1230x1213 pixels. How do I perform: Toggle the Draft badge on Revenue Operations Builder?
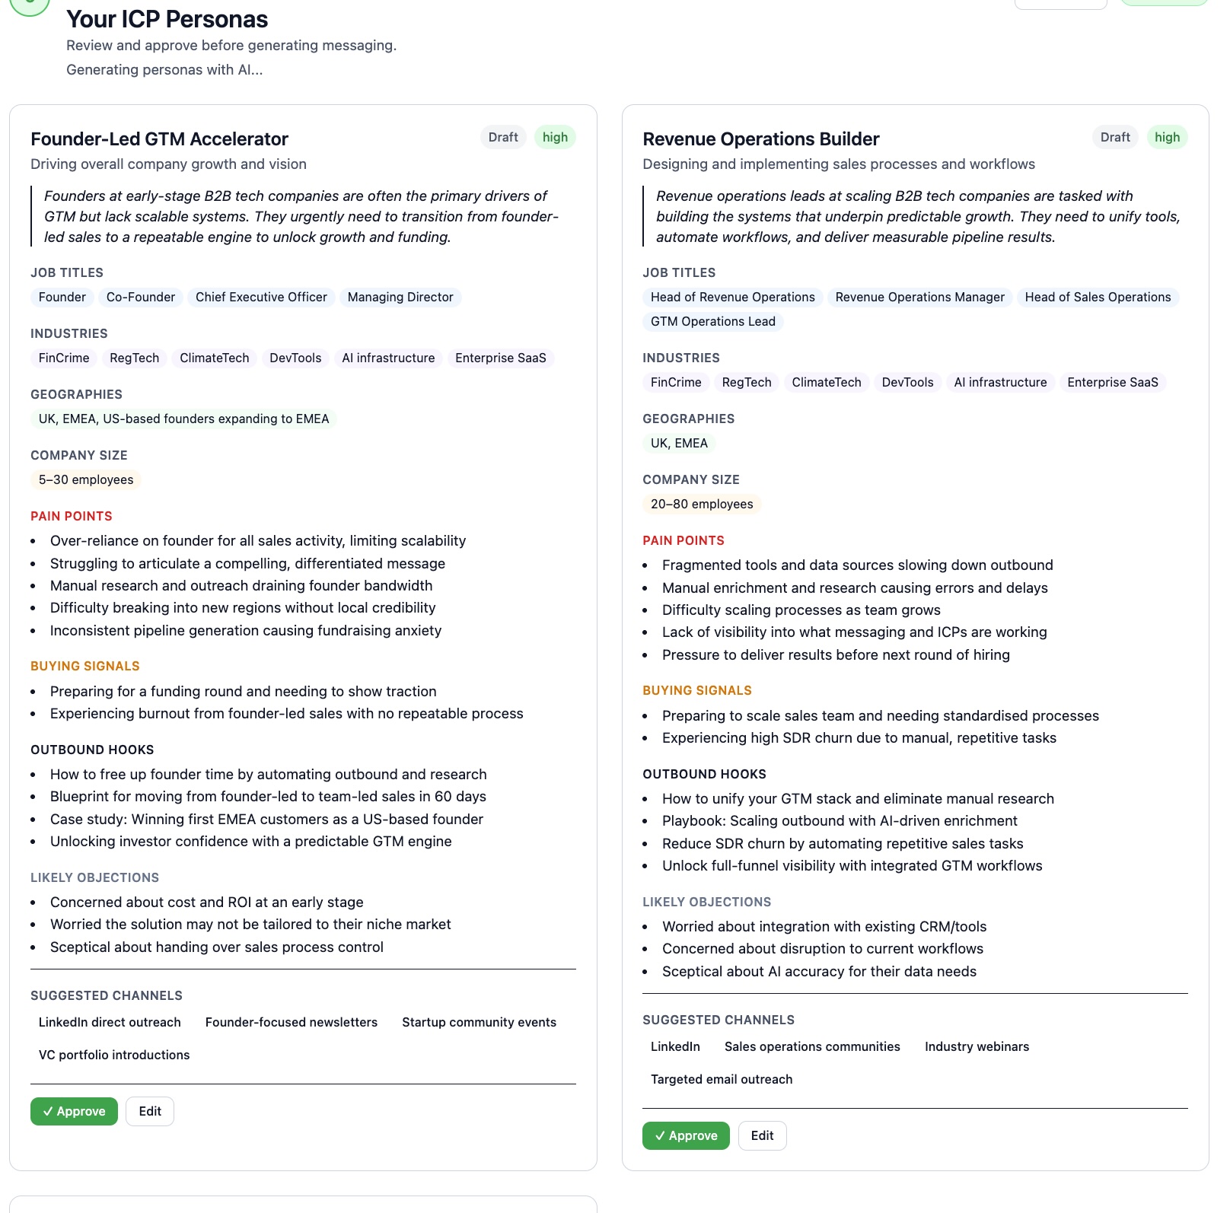(1114, 137)
